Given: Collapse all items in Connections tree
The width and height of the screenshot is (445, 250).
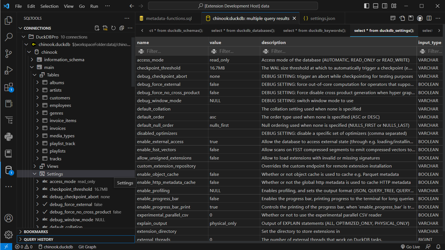Looking at the screenshot, I should 122,28.
